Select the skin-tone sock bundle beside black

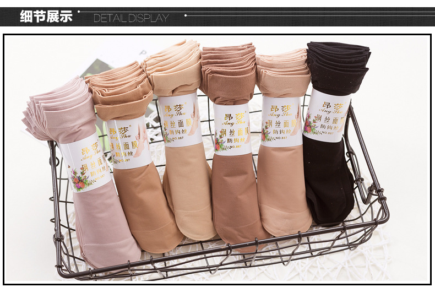pos(283,142)
